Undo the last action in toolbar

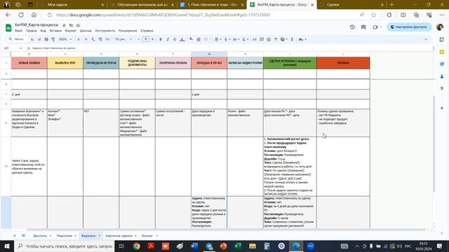pos(32,39)
